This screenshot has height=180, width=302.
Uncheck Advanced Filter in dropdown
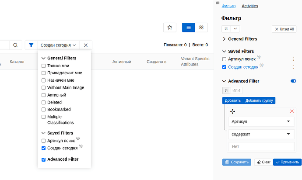pos(43,159)
